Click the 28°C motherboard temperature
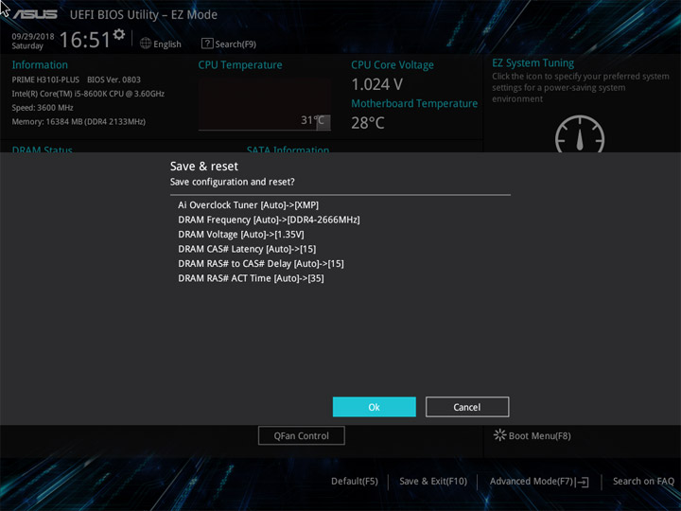 tap(368, 123)
